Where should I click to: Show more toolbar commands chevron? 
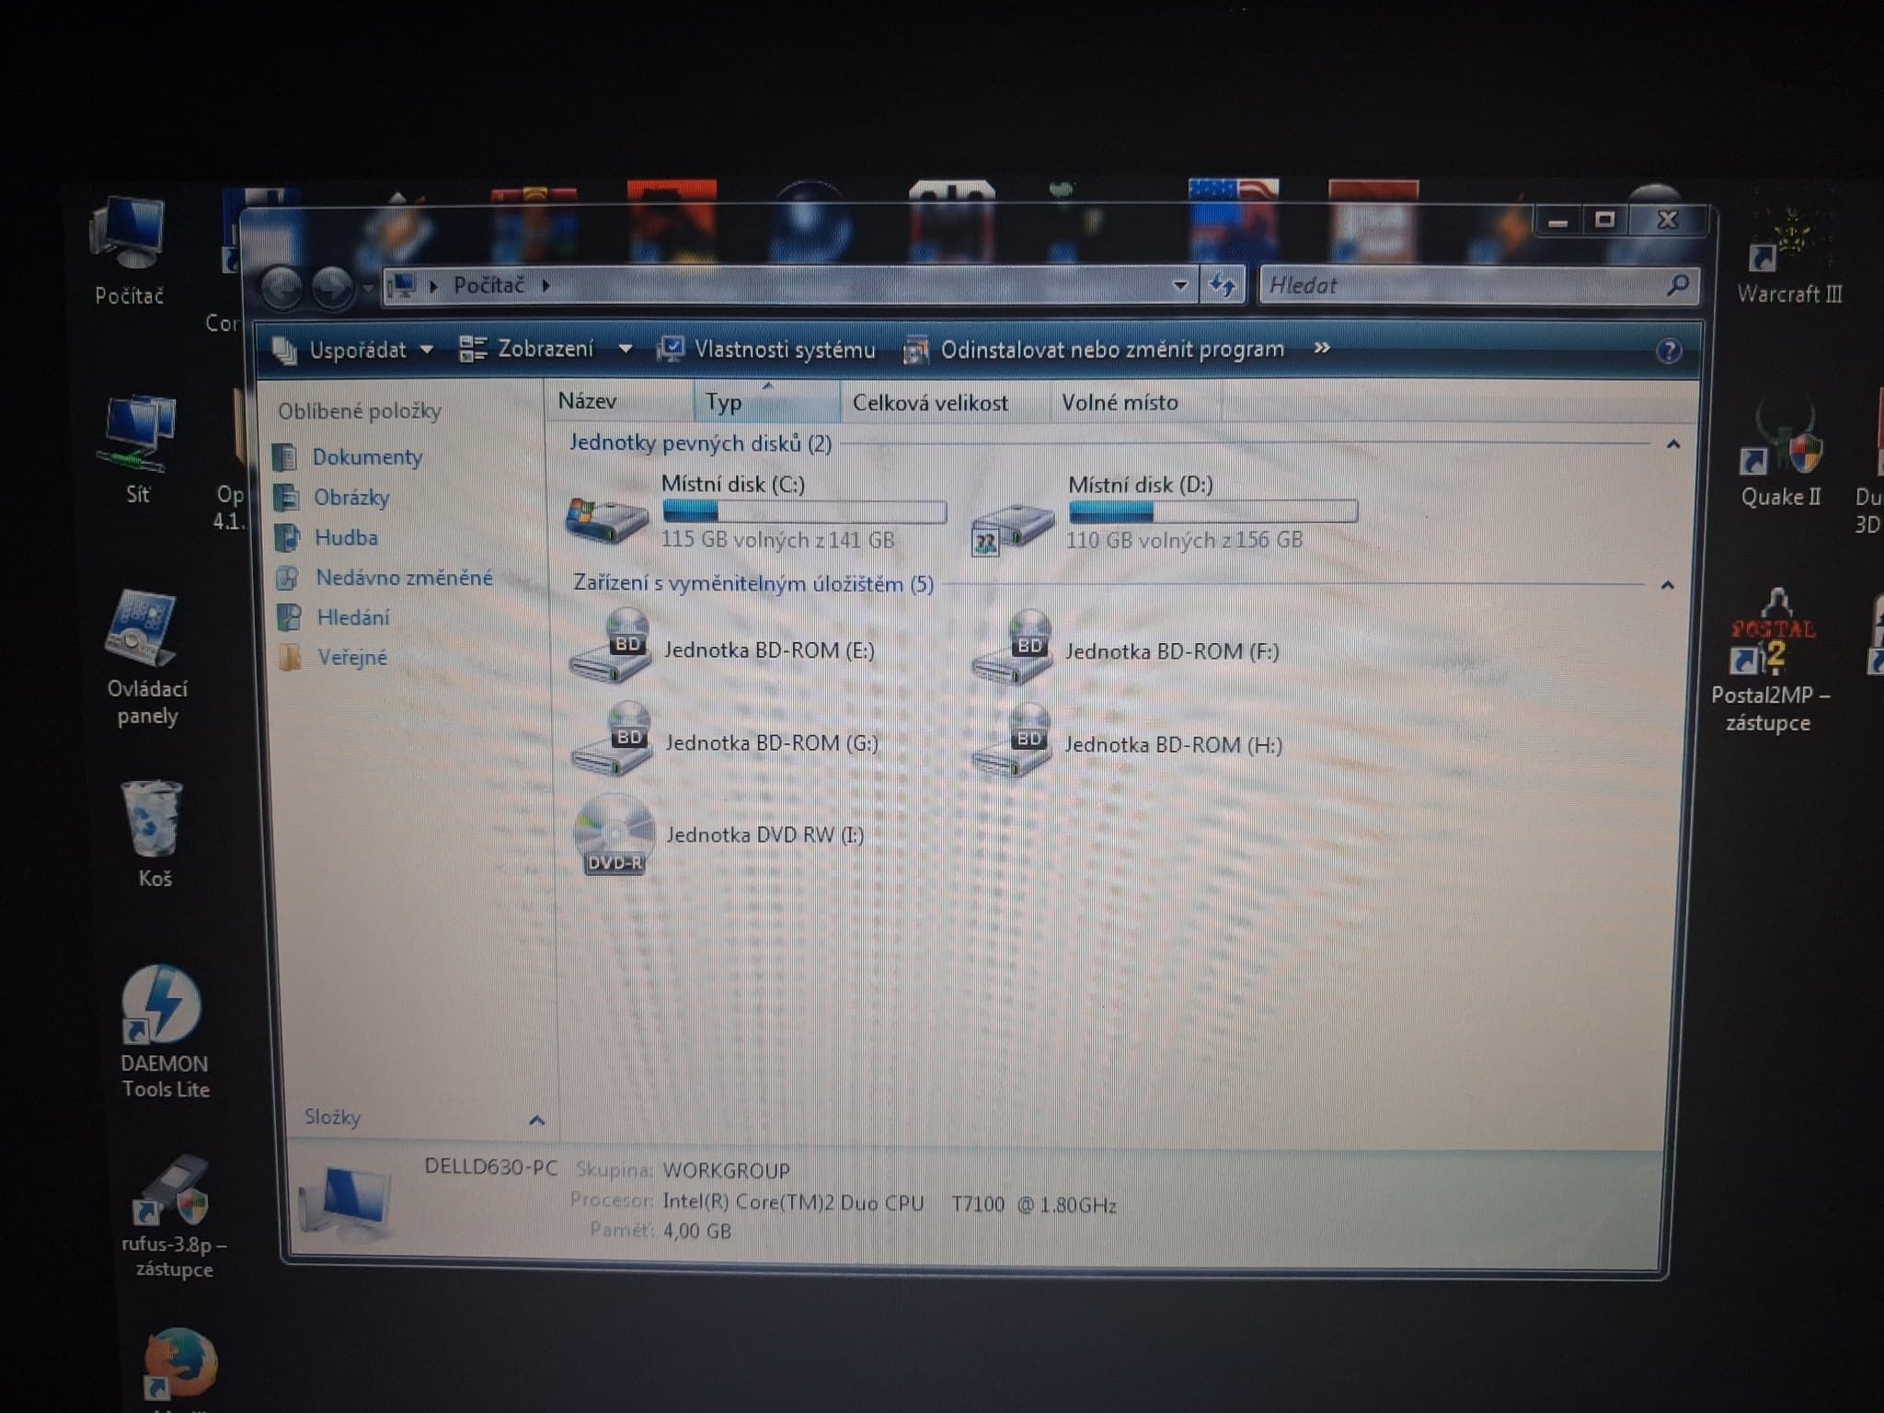coord(1322,348)
